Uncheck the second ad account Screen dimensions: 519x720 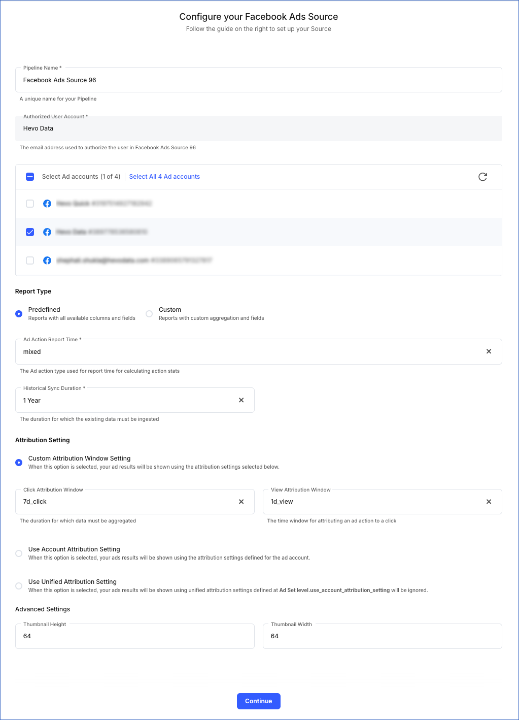30,232
